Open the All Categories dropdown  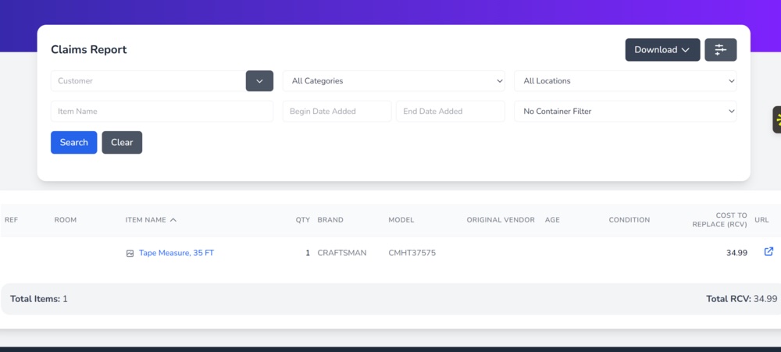click(394, 80)
